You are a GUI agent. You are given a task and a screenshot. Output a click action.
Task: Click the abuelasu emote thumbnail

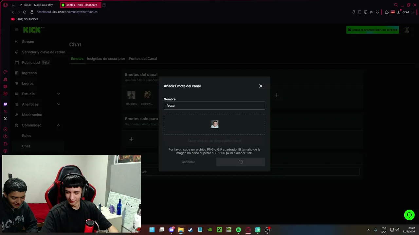pos(131,95)
